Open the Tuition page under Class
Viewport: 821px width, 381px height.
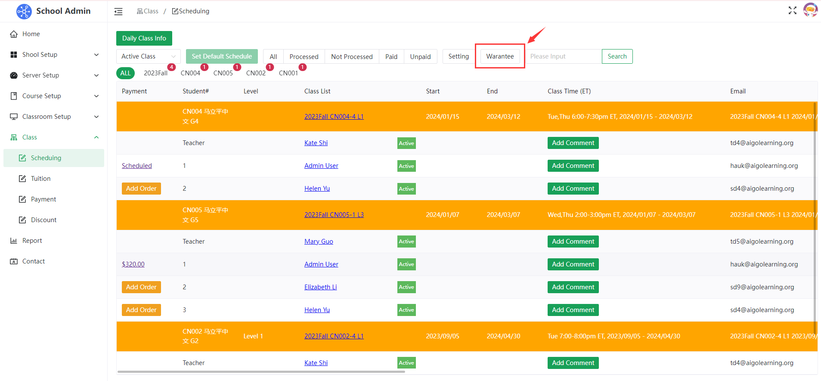tap(40, 179)
